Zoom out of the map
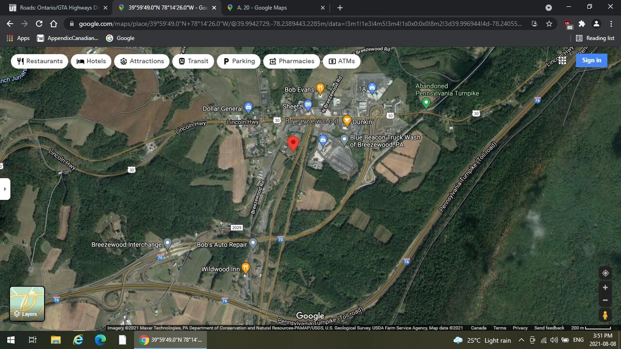Screen dimensions: 621x349 [x=605, y=300]
